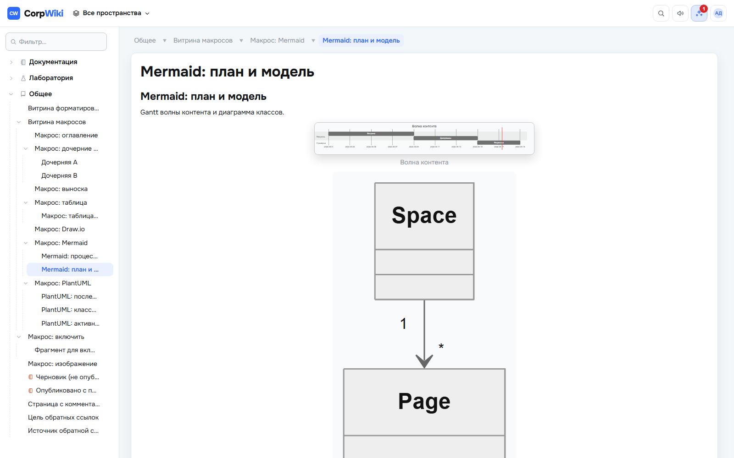Select Mermaid: план и … tree item
The image size is (734, 458).
(70, 269)
